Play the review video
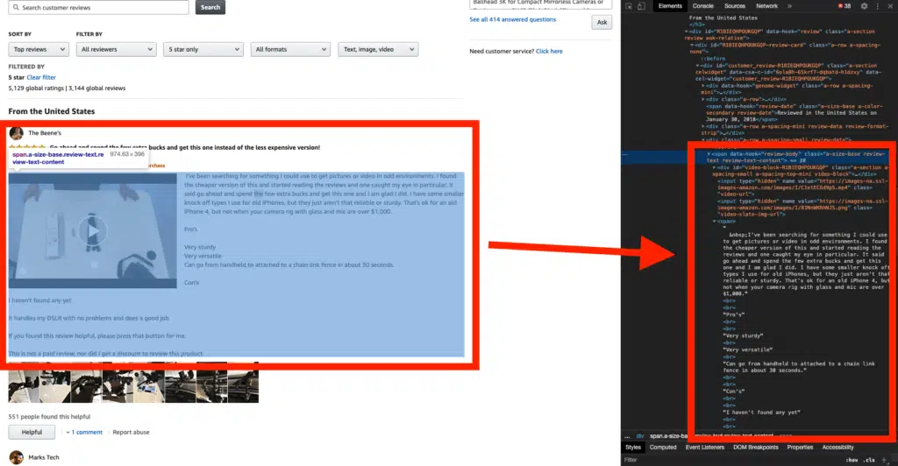This screenshot has width=898, height=466. pos(92,231)
